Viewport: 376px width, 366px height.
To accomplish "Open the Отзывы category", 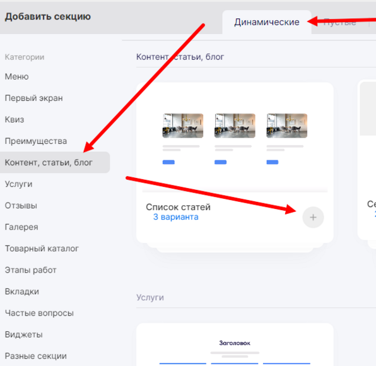I will point(21,206).
